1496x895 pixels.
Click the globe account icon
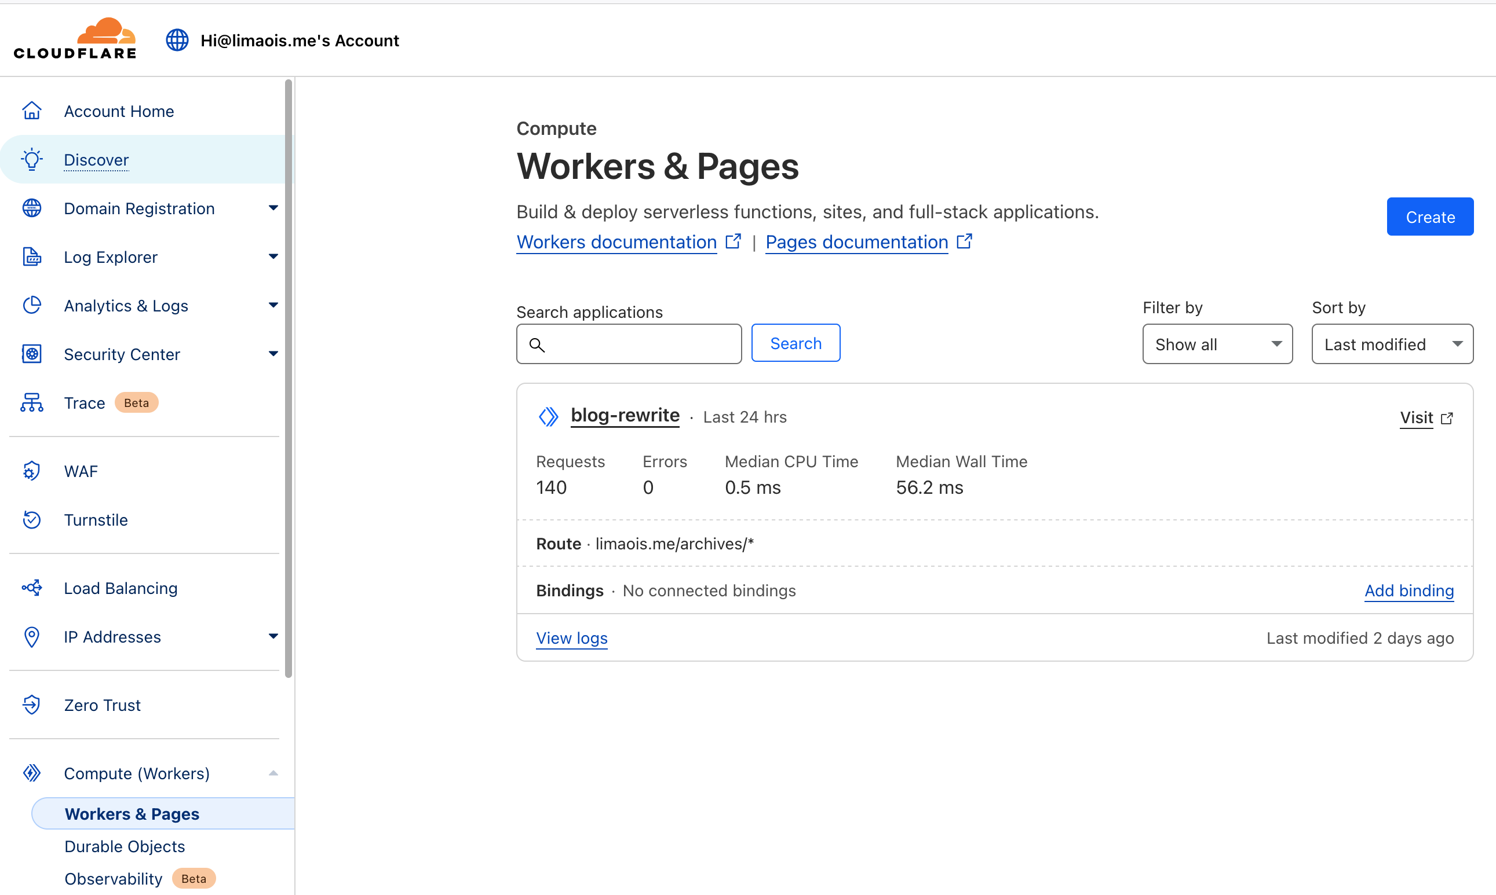tap(177, 41)
